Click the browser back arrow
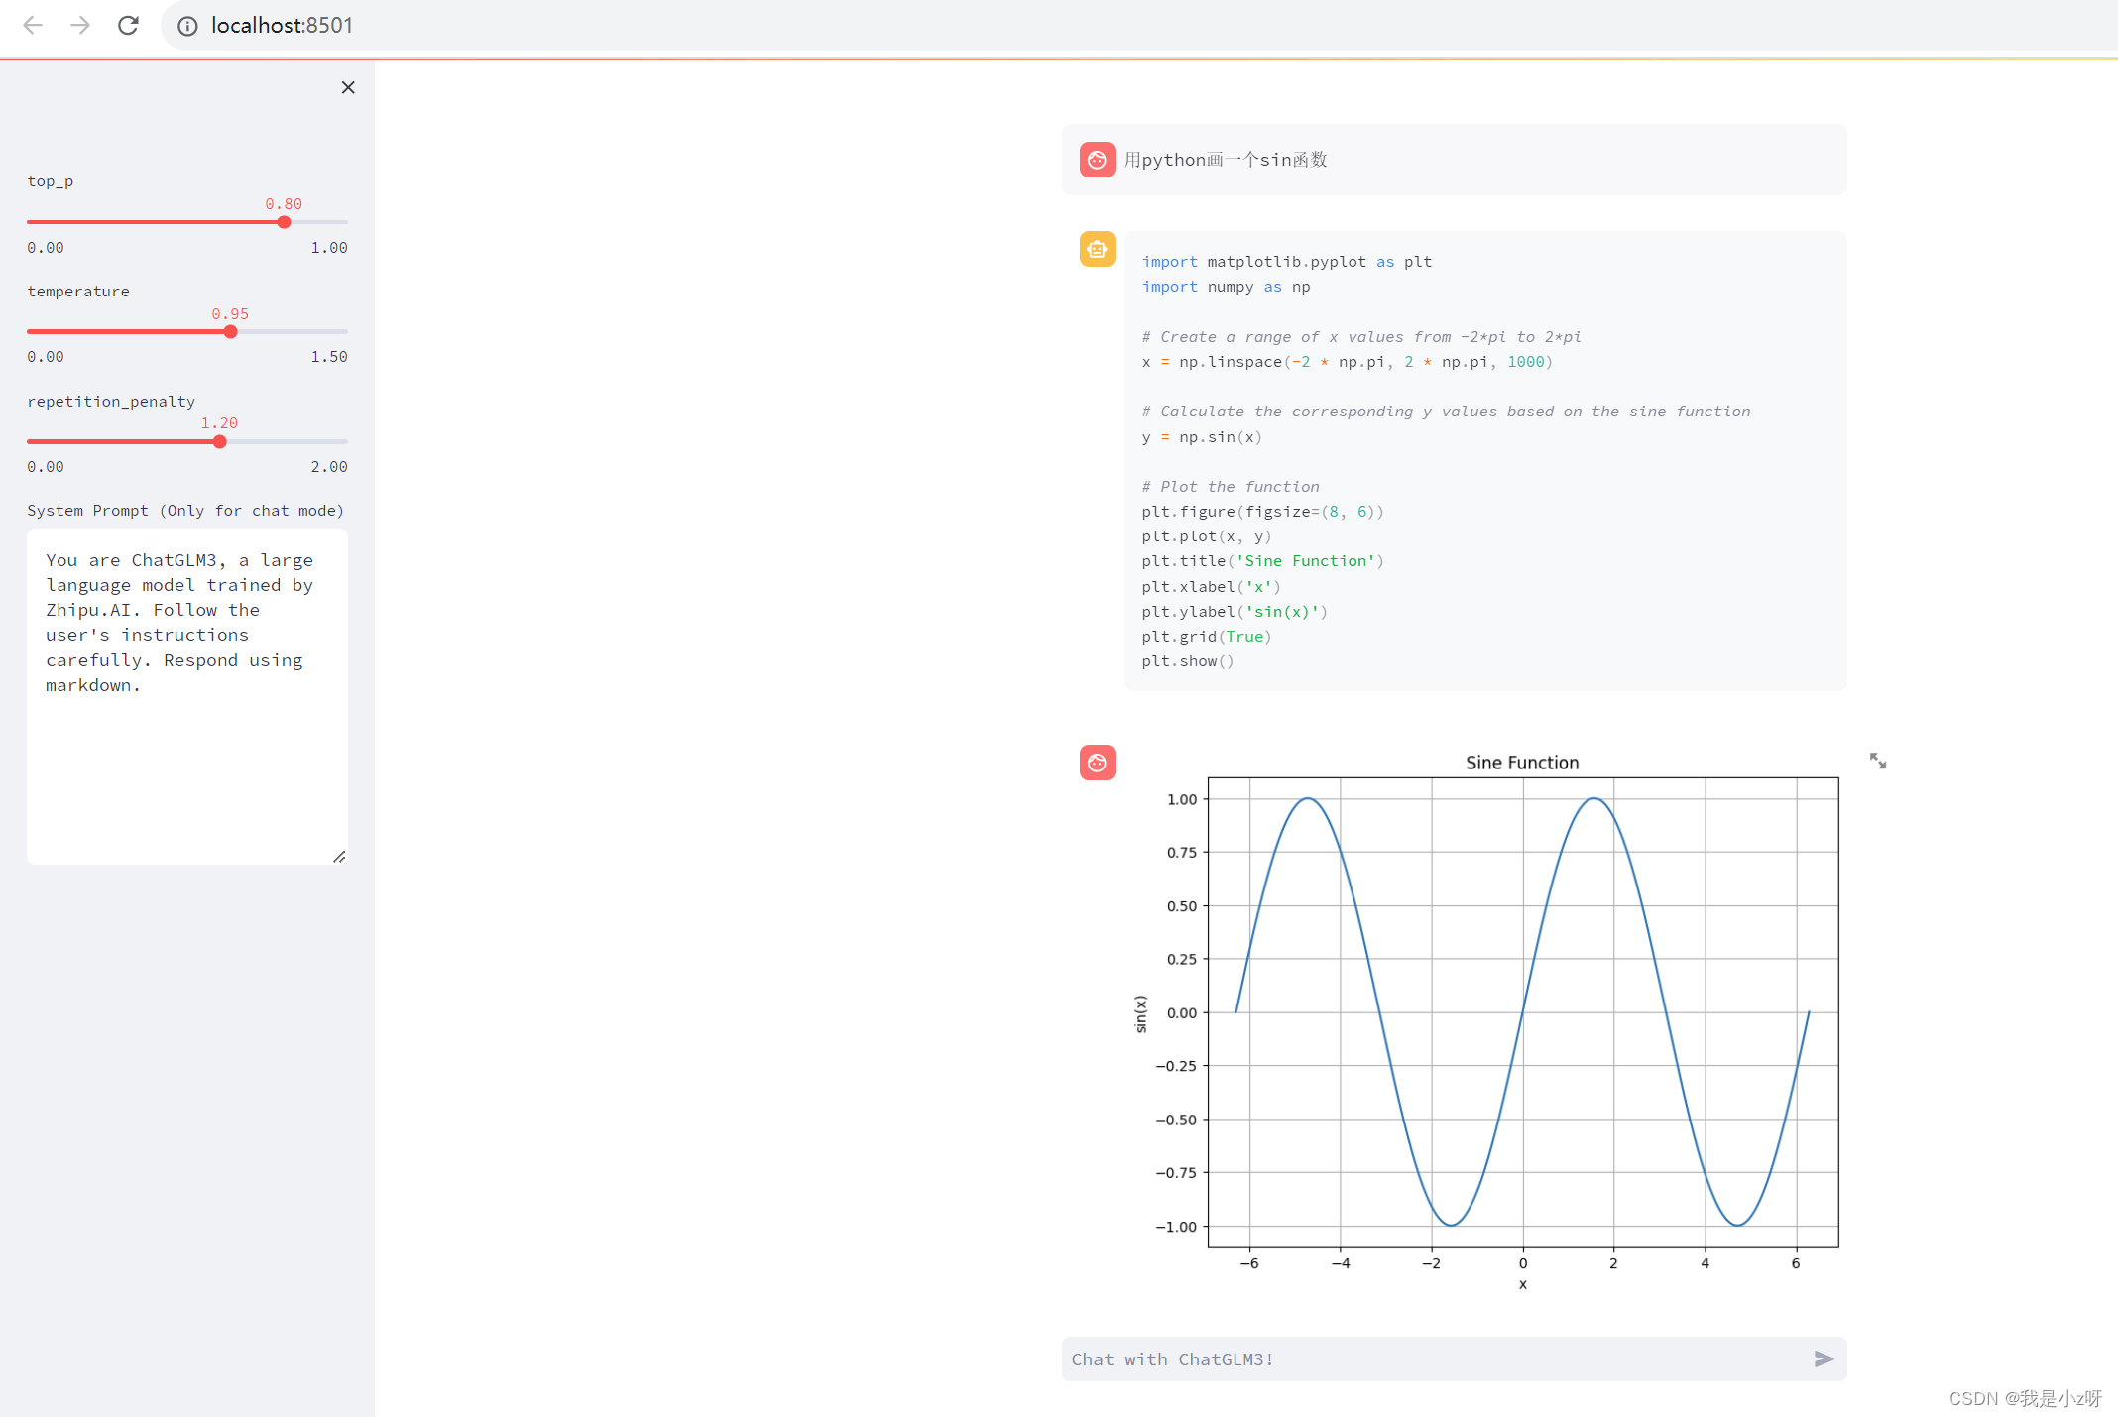The height and width of the screenshot is (1417, 2118). 33,25
